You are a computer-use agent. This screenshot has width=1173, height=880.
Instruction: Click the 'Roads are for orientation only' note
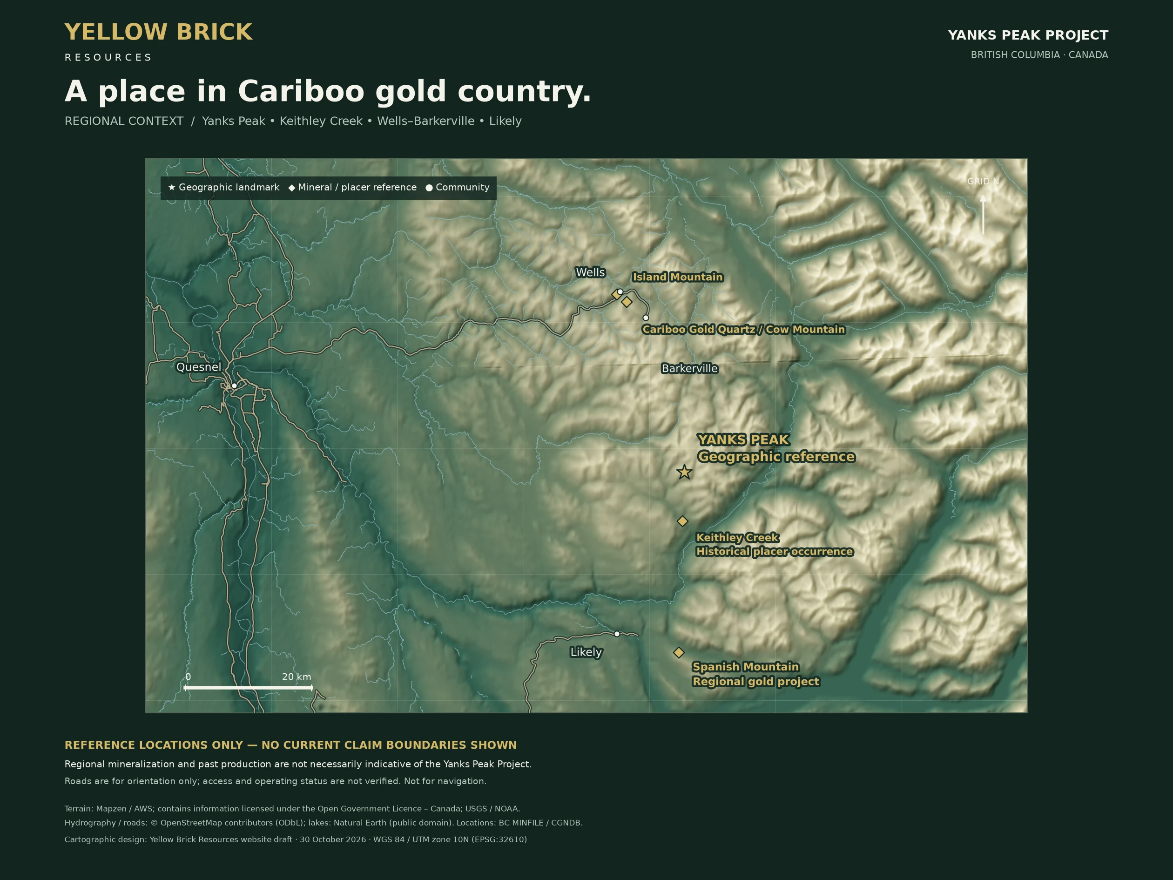pyautogui.click(x=275, y=781)
